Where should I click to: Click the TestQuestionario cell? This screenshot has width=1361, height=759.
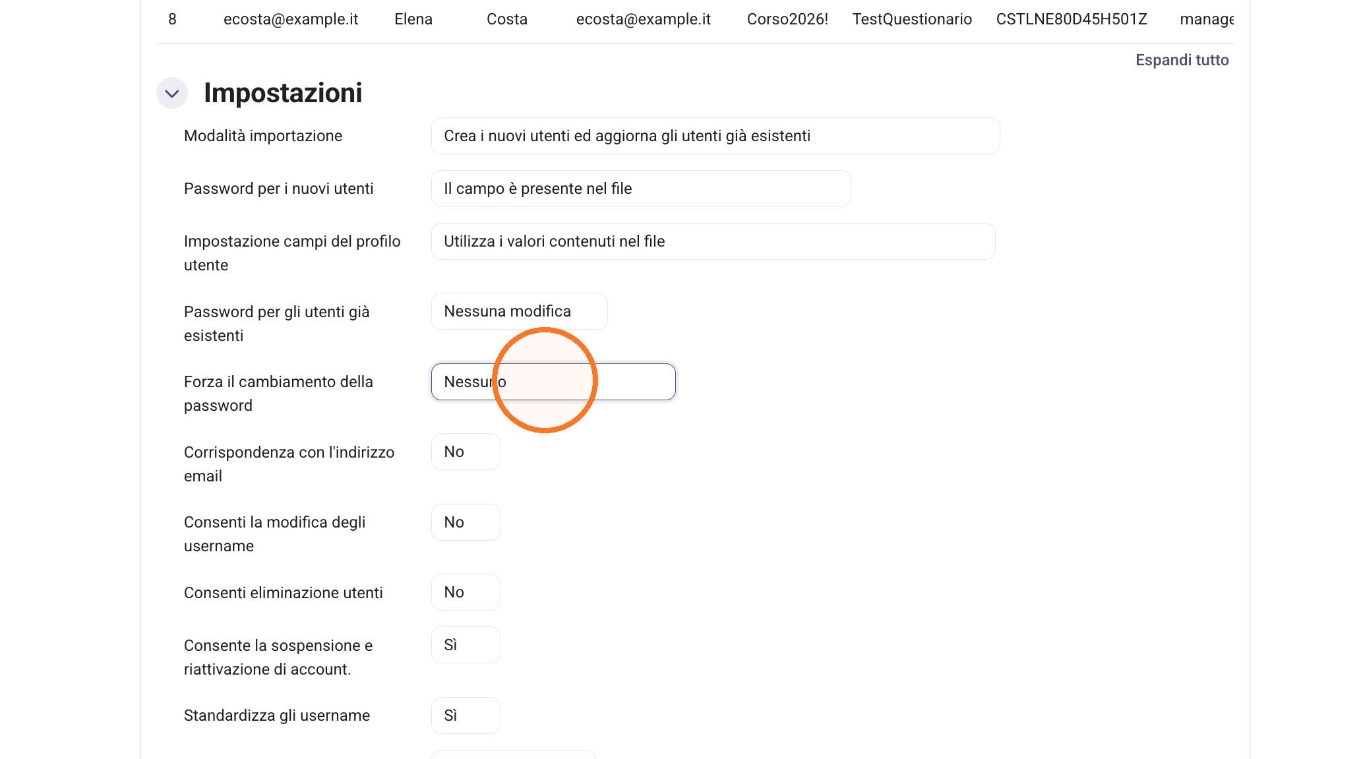point(912,19)
